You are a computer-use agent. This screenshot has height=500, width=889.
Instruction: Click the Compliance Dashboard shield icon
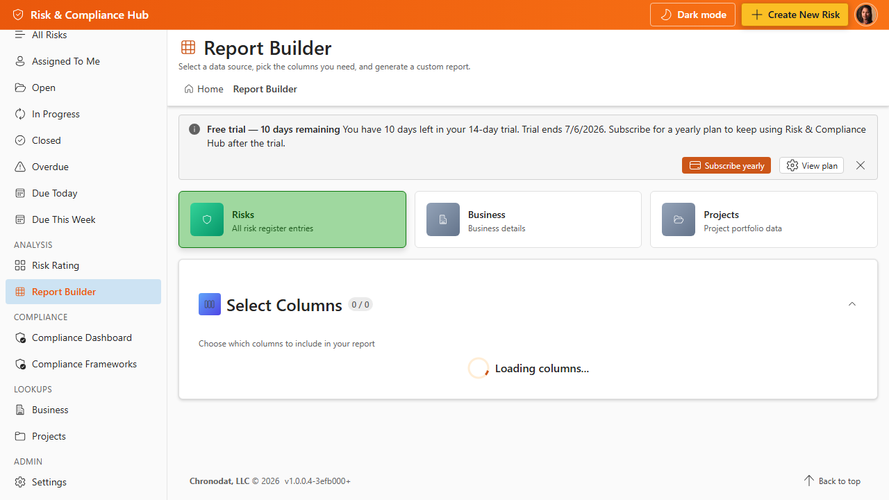pos(20,337)
